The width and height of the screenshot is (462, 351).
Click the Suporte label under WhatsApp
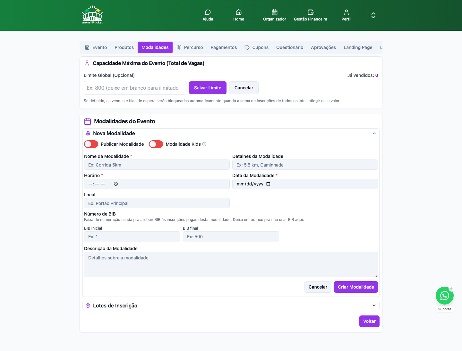pyautogui.click(x=445, y=309)
